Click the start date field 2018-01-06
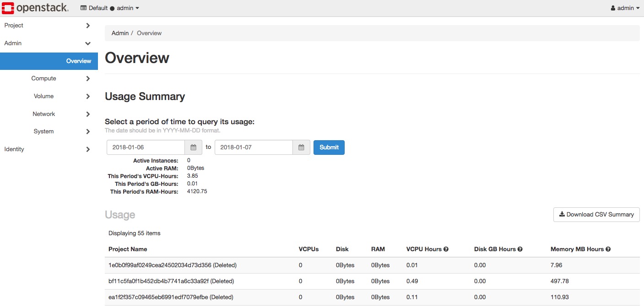The image size is (644, 306). (146, 148)
